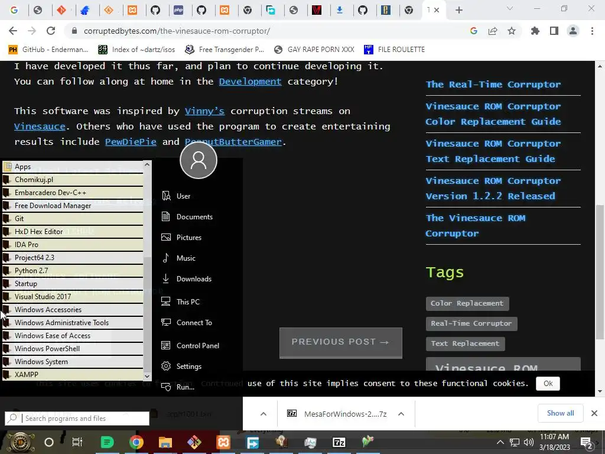Open Documents from the Start menu
This screenshot has height=454, width=605.
pos(187,217)
